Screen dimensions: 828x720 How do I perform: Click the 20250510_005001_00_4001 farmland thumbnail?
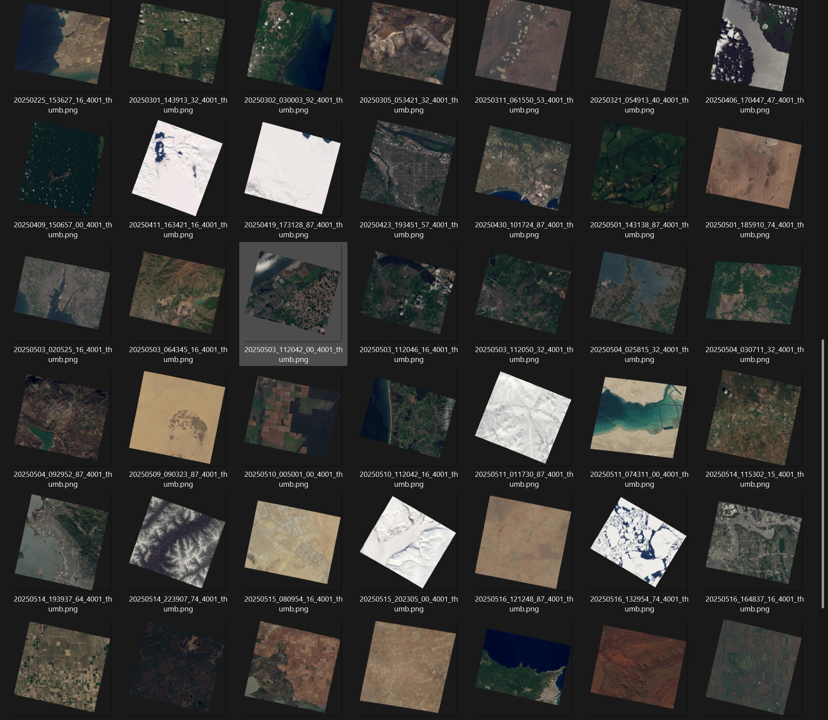click(293, 418)
